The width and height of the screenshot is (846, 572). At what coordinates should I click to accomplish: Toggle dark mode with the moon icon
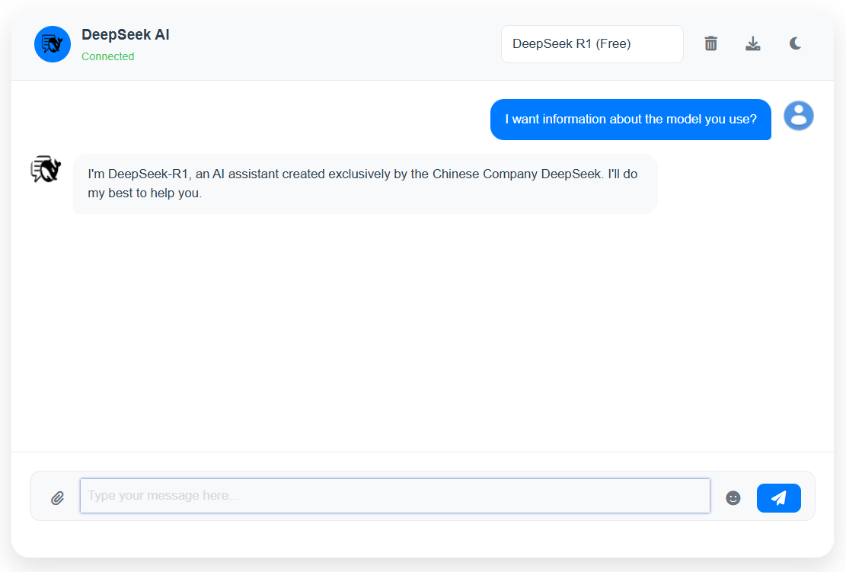(795, 43)
